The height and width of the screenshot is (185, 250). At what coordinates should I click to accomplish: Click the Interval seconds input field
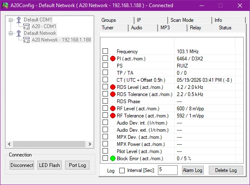(x=168, y=170)
